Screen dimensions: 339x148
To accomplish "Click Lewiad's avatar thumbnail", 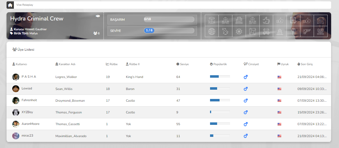I will point(16,89).
